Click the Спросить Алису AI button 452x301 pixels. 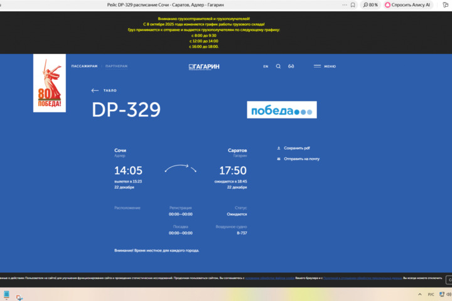tap(408, 4)
